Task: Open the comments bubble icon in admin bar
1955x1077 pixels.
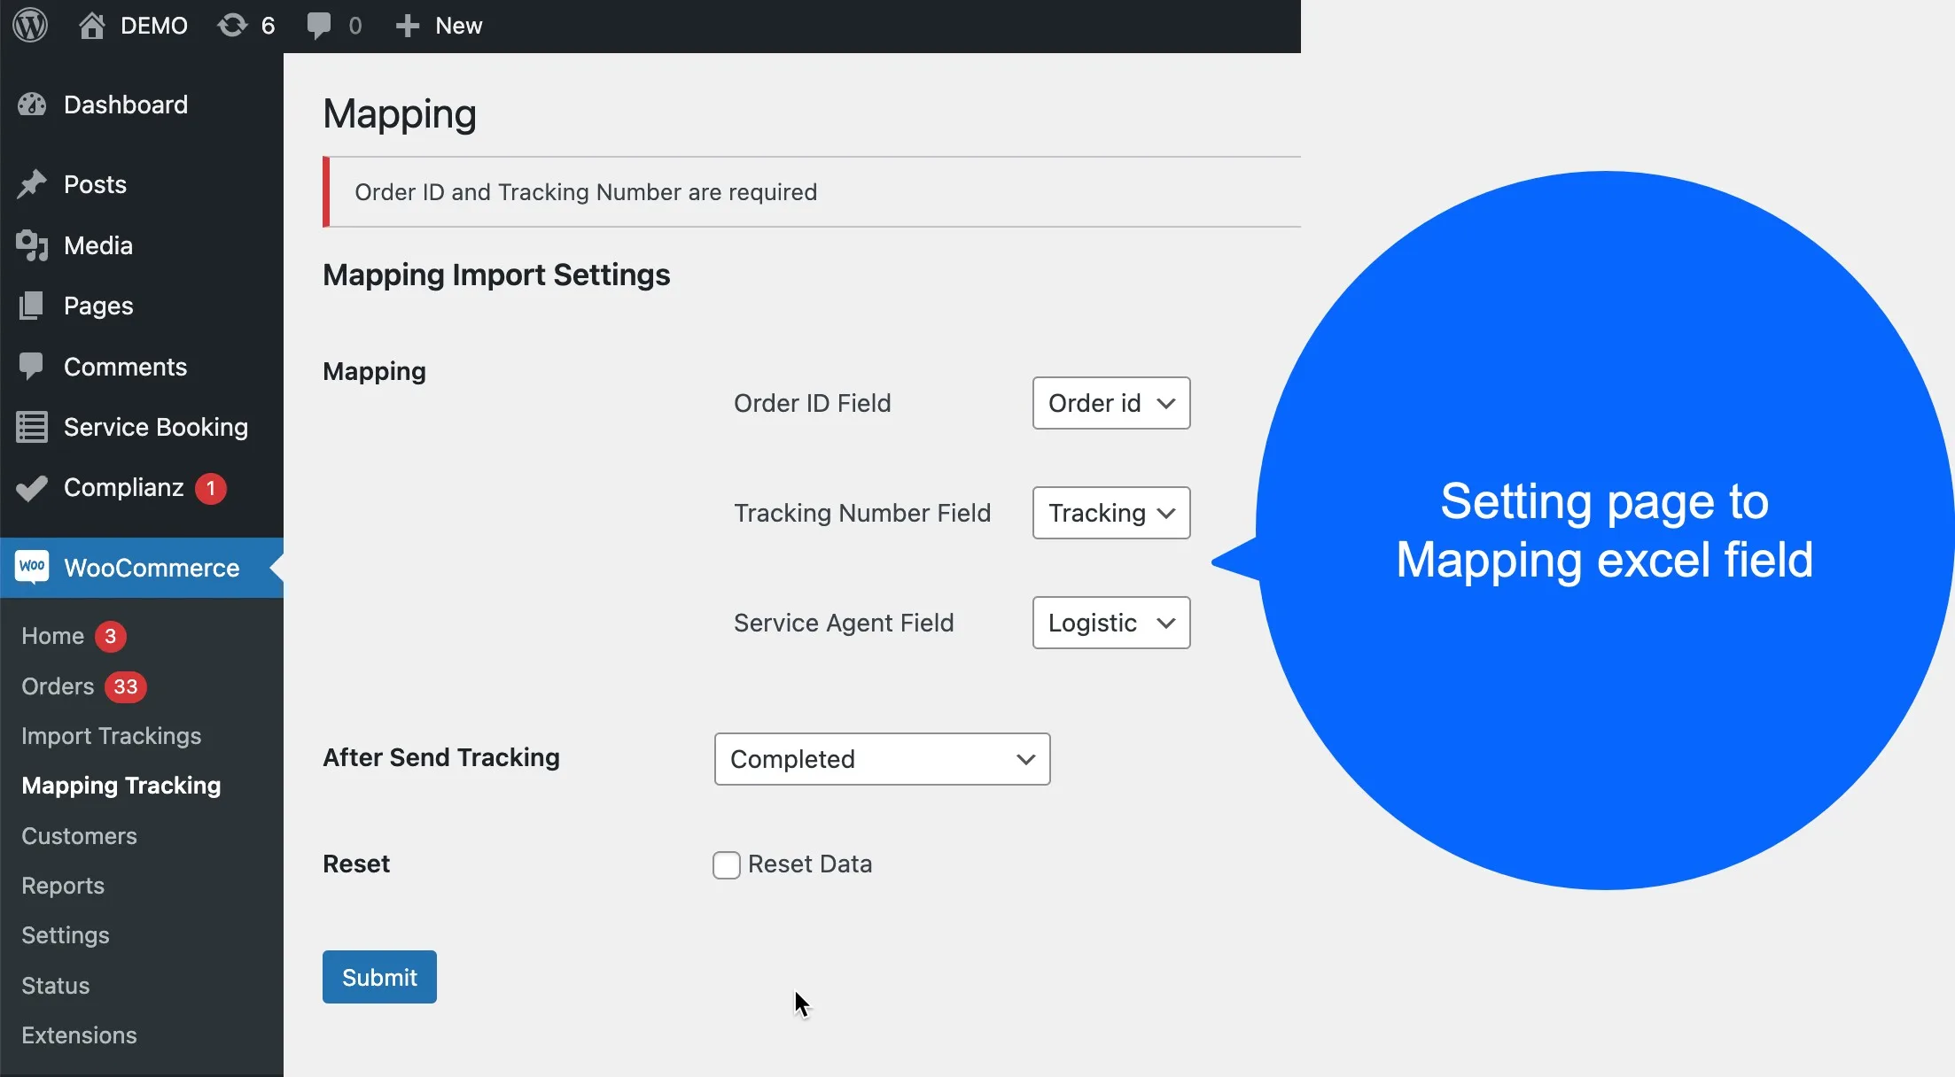Action: tap(318, 25)
